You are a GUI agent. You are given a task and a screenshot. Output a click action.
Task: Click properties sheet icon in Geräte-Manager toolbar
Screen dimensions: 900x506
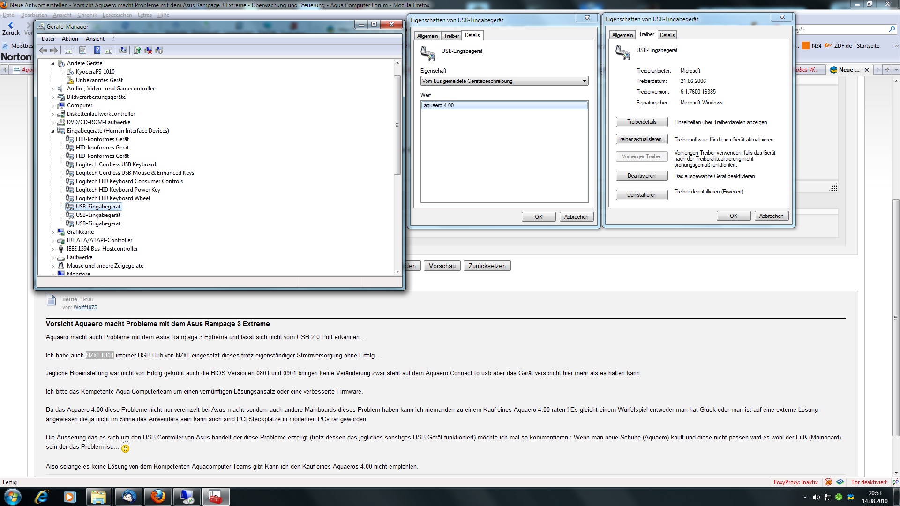pos(83,51)
